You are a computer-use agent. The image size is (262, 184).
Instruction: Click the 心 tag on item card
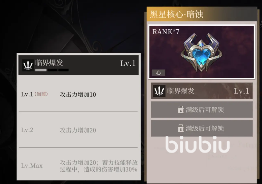(158, 73)
